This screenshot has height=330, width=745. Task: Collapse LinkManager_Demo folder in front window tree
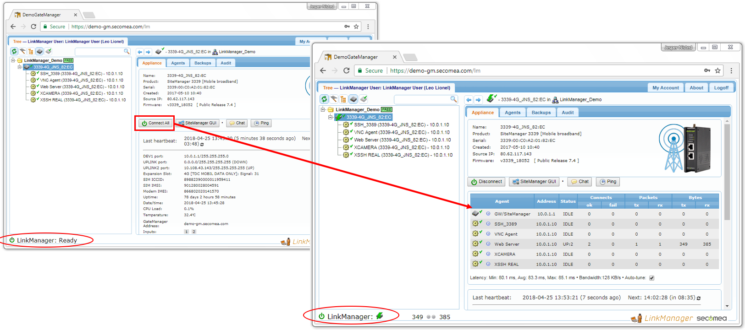(323, 109)
